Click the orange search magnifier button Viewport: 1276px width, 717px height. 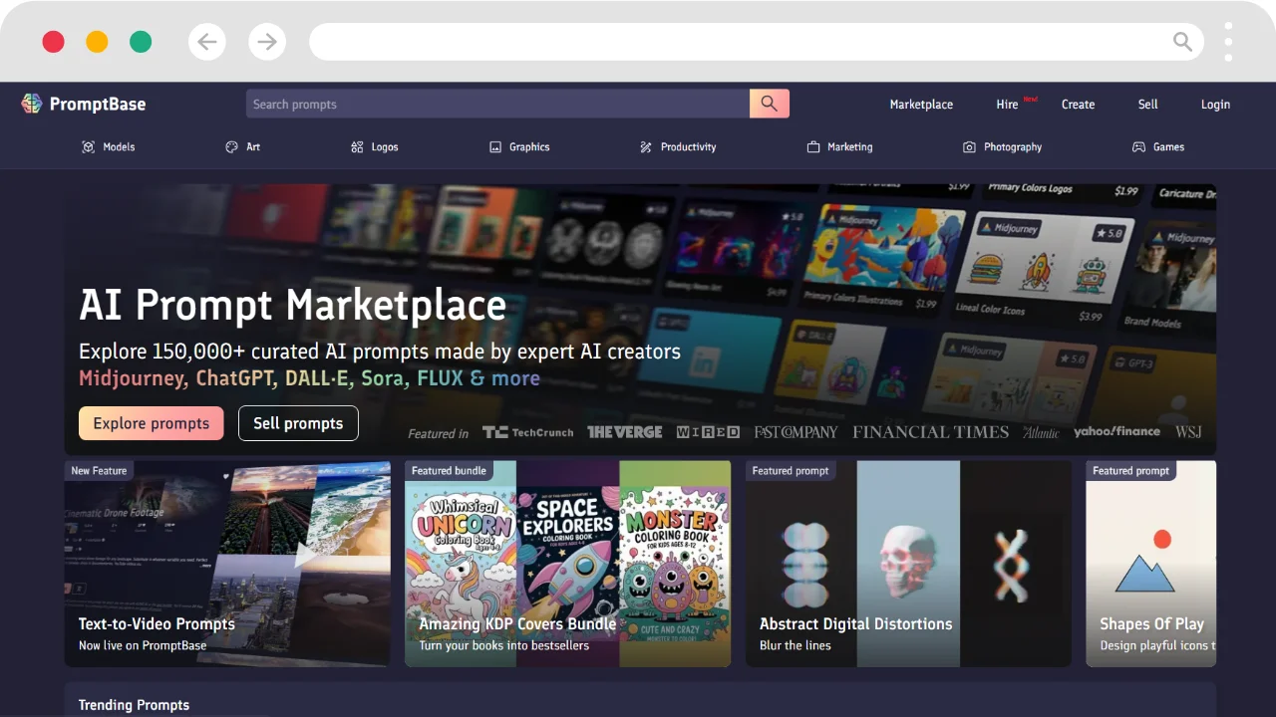tap(769, 104)
